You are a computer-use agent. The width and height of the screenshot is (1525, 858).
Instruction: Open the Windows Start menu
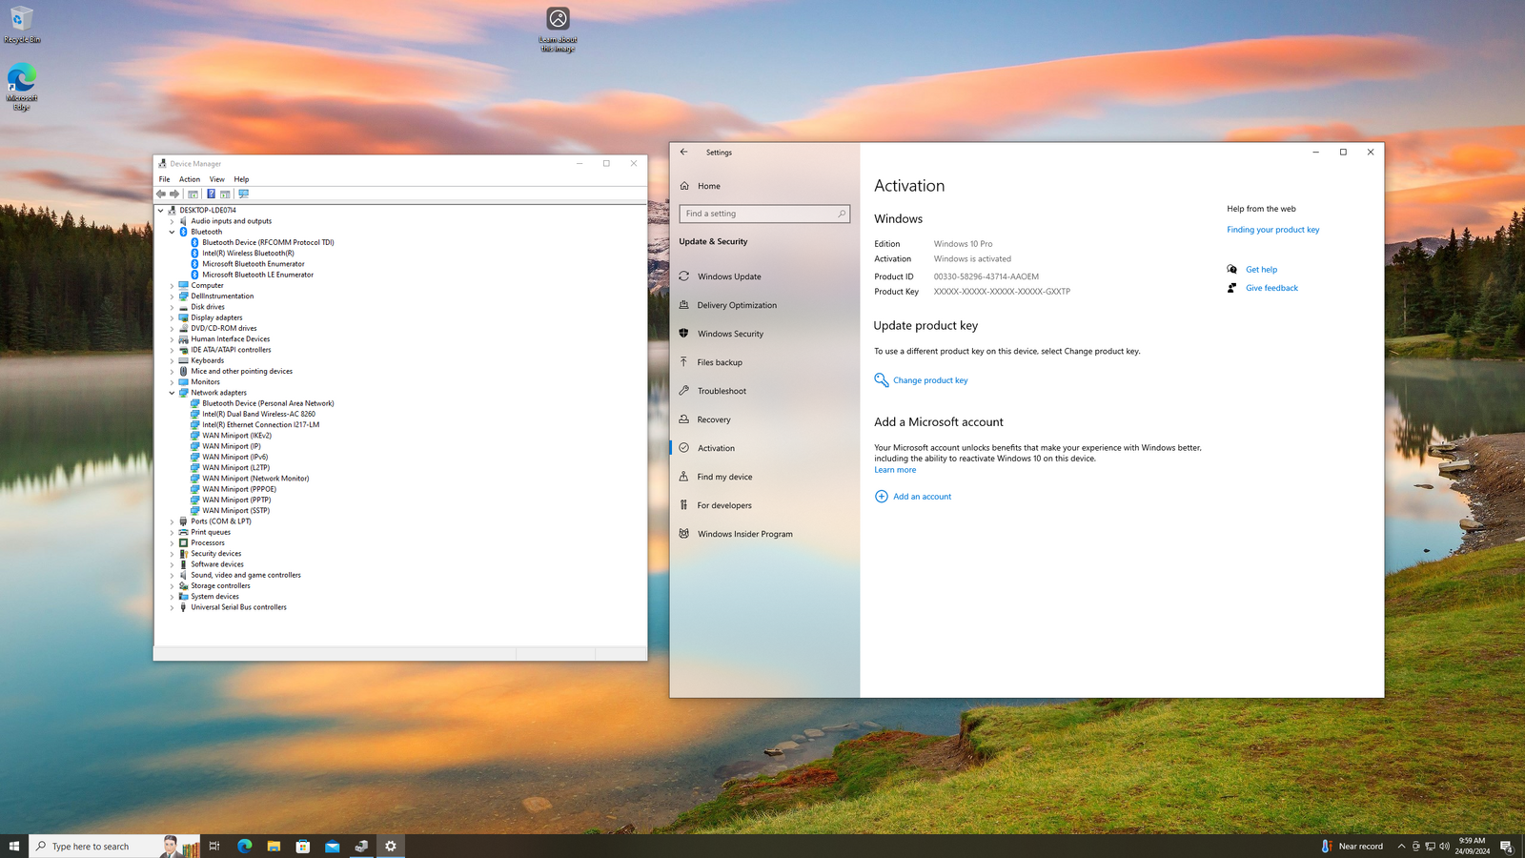[x=14, y=846]
